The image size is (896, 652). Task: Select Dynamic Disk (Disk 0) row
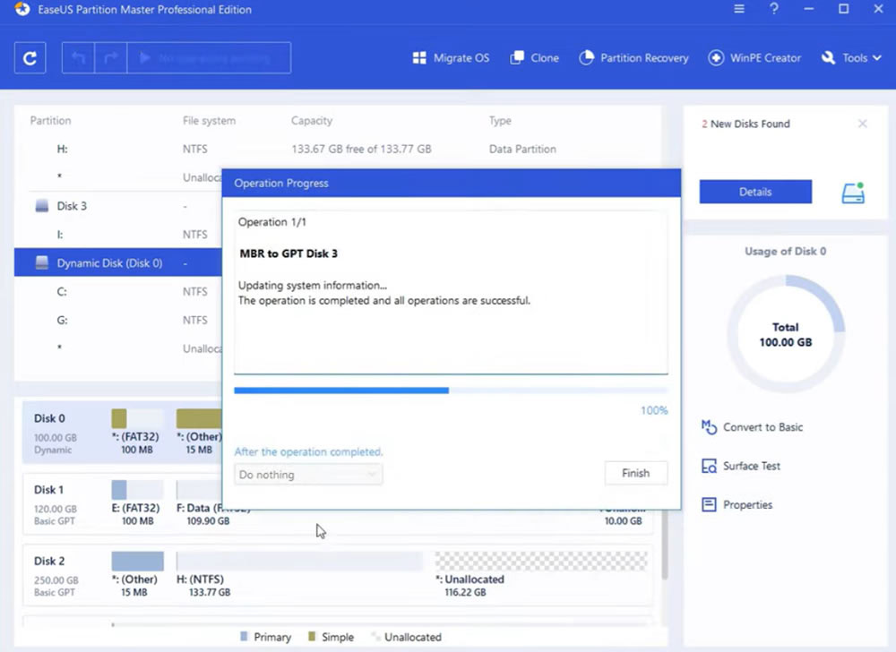coord(118,263)
